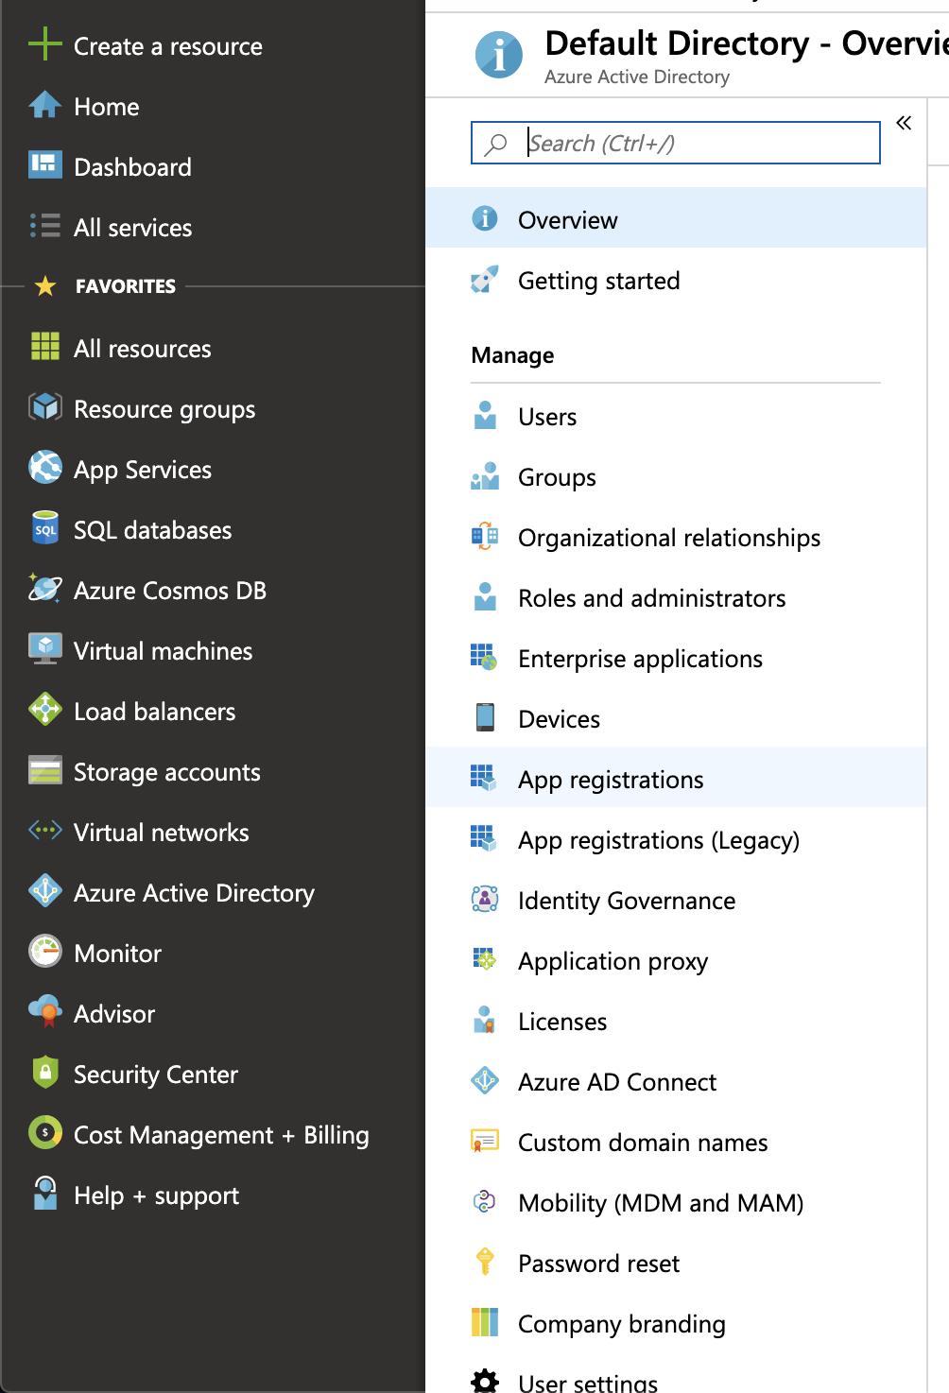Viewport: 949px width, 1393px height.
Task: Click the Devices phone icon
Action: pos(485,717)
